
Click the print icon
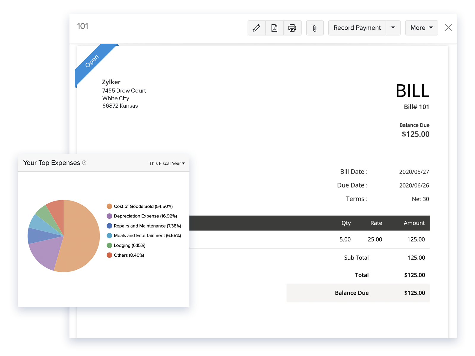tap(292, 28)
